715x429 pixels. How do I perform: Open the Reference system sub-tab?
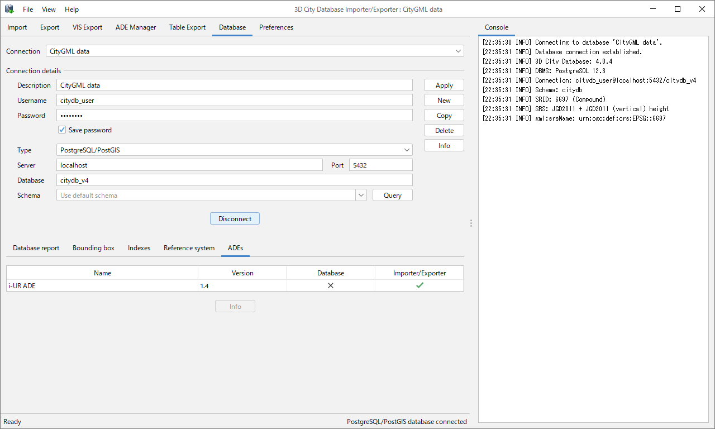tap(189, 248)
